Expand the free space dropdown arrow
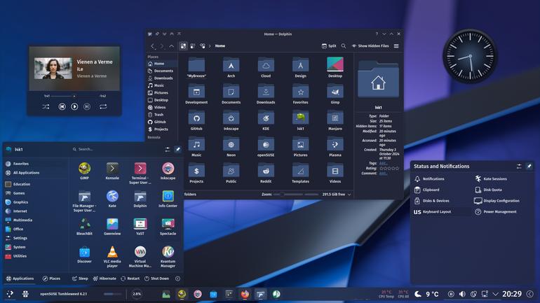Viewport: 540px width, 303px height. [349, 195]
